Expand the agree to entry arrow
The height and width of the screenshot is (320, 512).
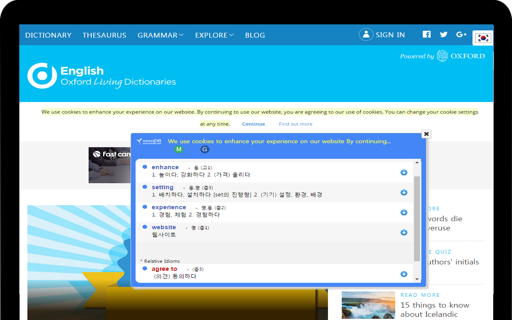[404, 274]
